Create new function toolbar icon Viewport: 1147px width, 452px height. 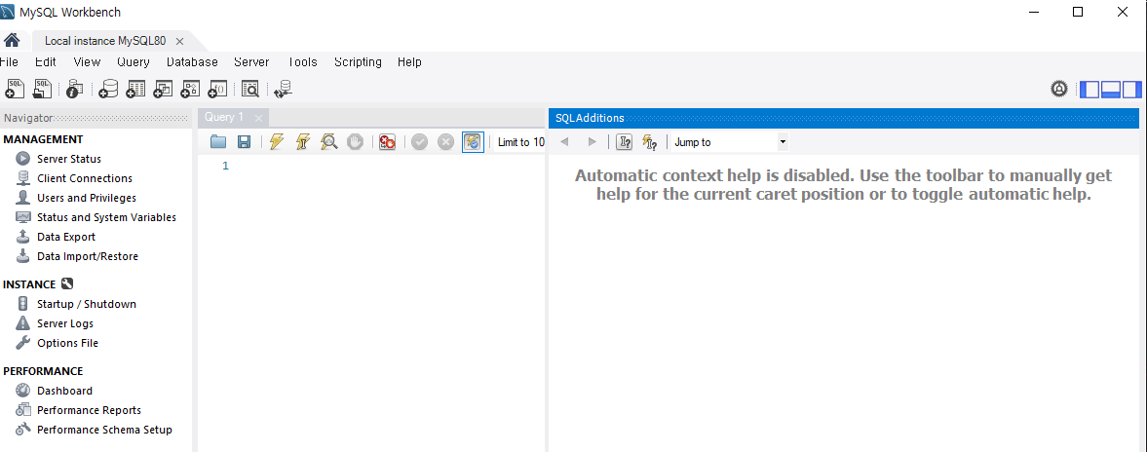click(x=218, y=90)
